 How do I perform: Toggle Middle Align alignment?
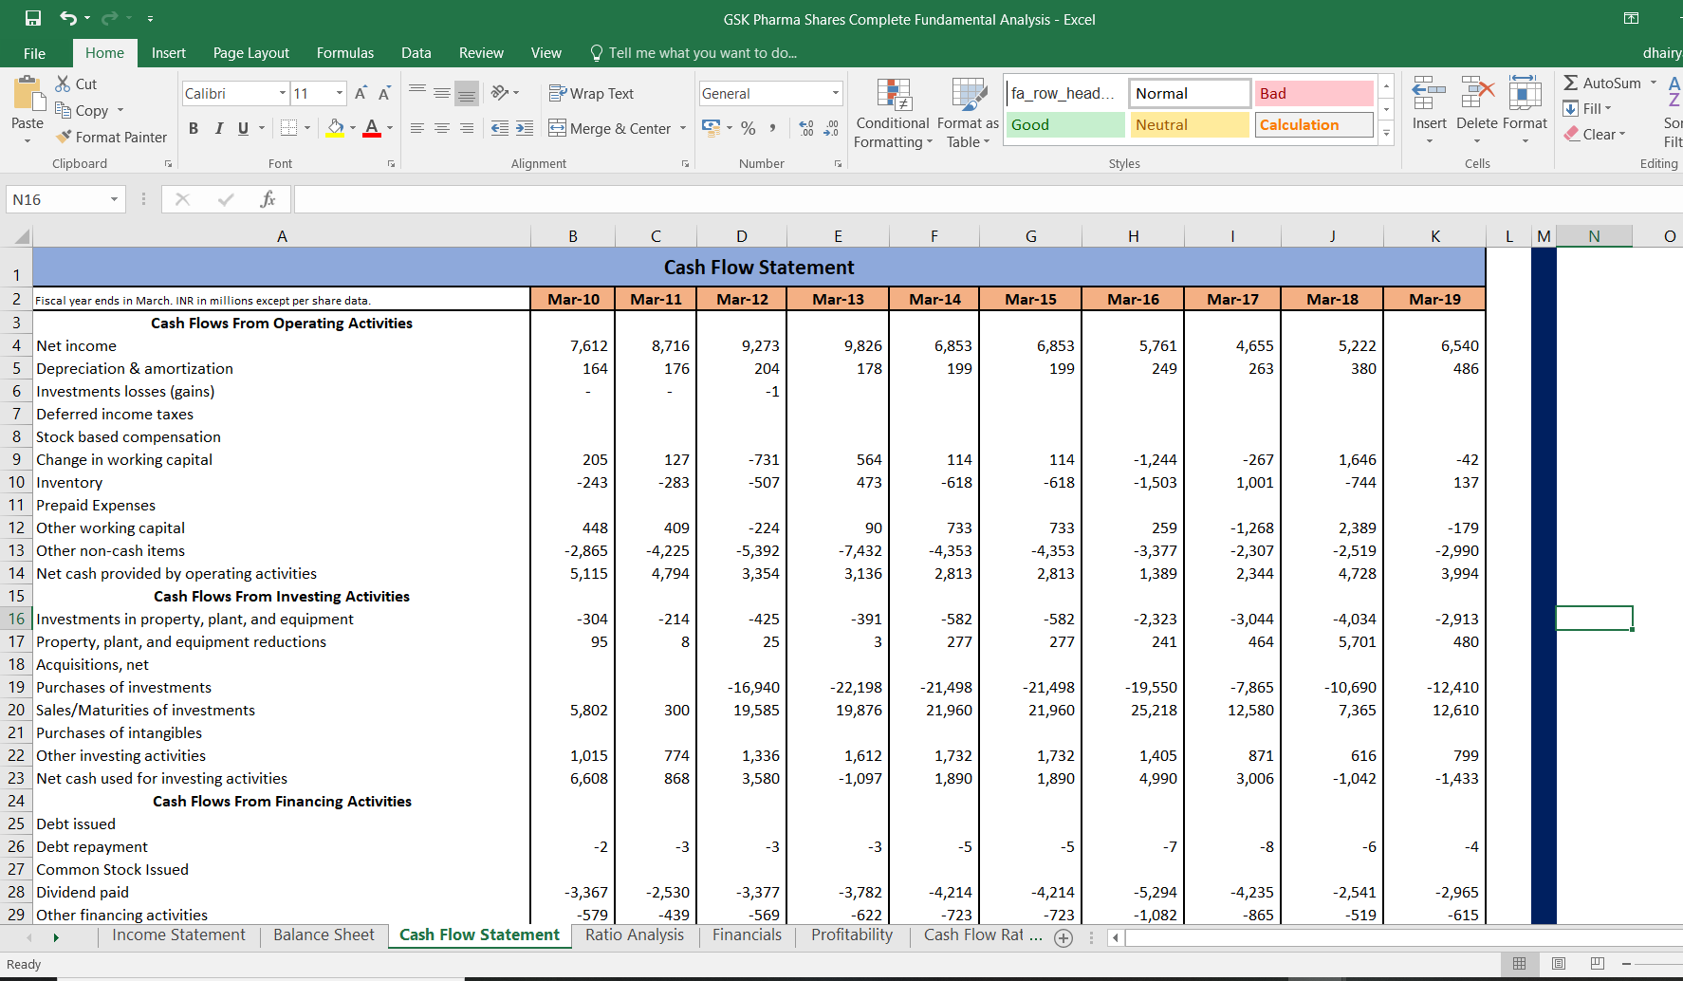(442, 93)
